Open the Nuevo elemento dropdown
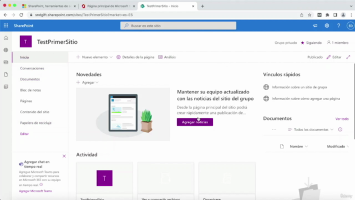The width and height of the screenshot is (355, 200). pos(94,57)
